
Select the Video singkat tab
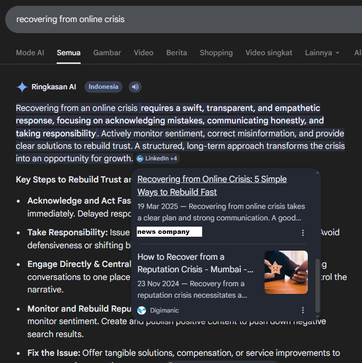click(x=269, y=53)
